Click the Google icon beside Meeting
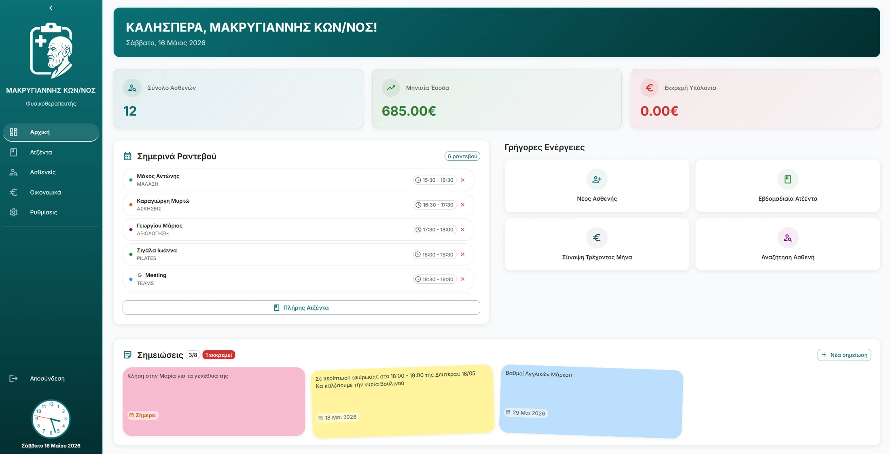890x454 pixels. (140, 275)
